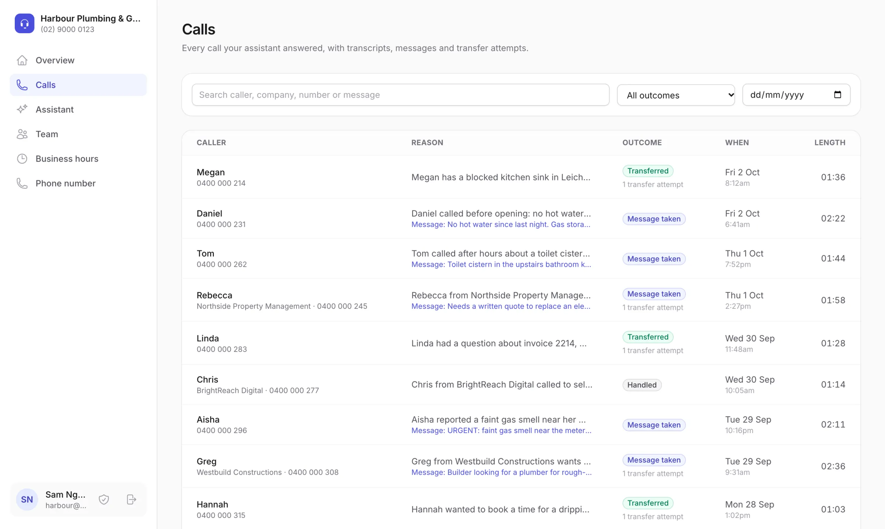Image resolution: width=885 pixels, height=529 pixels.
Task: Open the calendar picker icon in date field
Action: pyautogui.click(x=837, y=95)
